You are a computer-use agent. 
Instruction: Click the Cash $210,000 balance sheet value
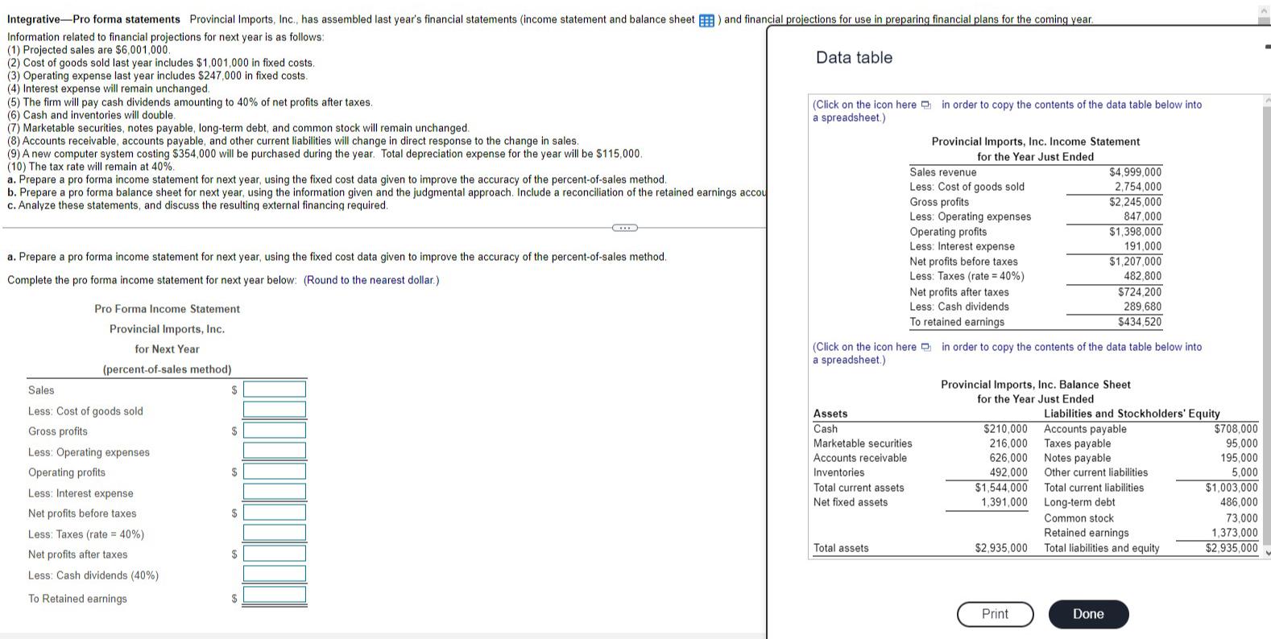click(1005, 429)
